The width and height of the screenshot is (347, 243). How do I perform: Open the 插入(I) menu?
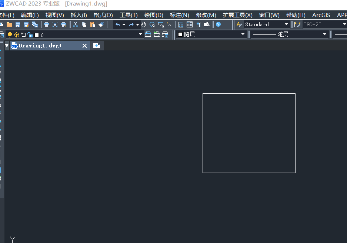(79, 15)
